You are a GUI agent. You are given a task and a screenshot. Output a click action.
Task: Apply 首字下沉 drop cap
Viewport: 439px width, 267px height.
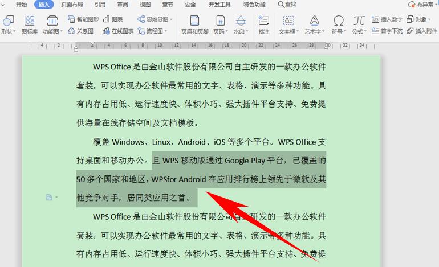tap(387, 31)
